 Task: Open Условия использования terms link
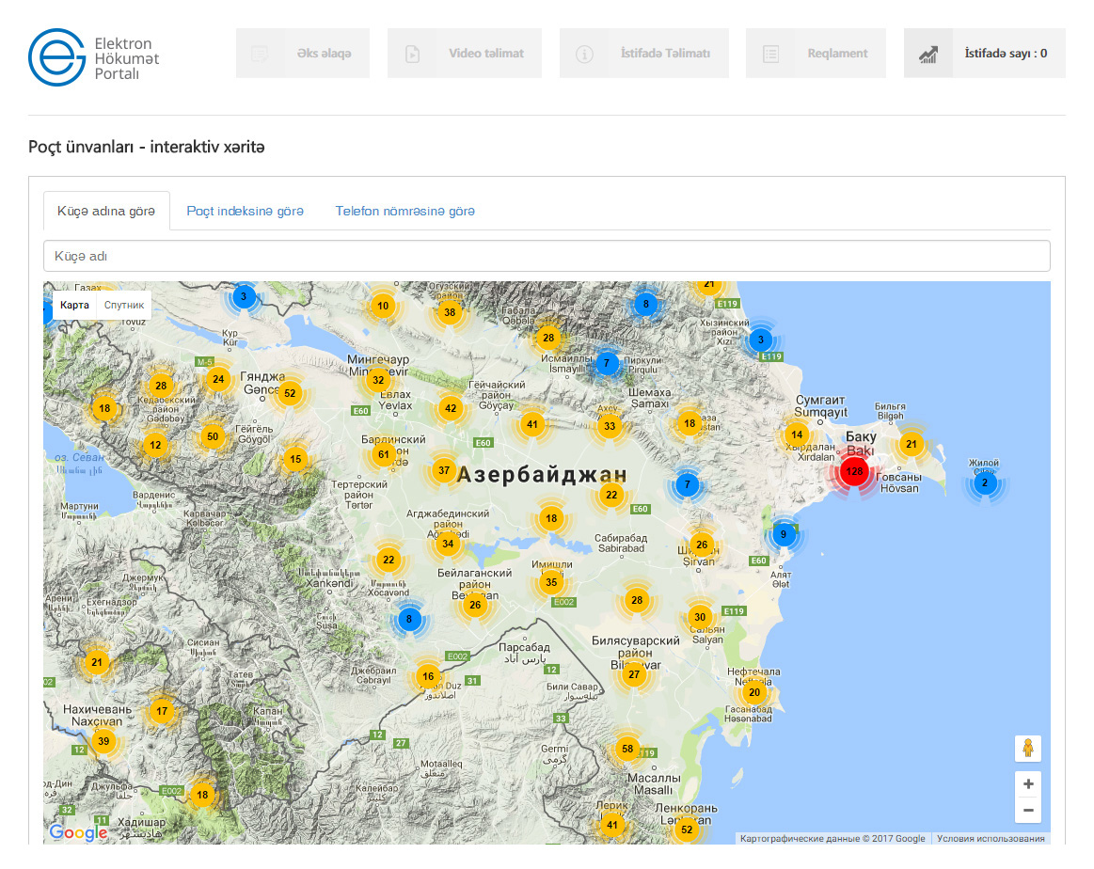[990, 838]
